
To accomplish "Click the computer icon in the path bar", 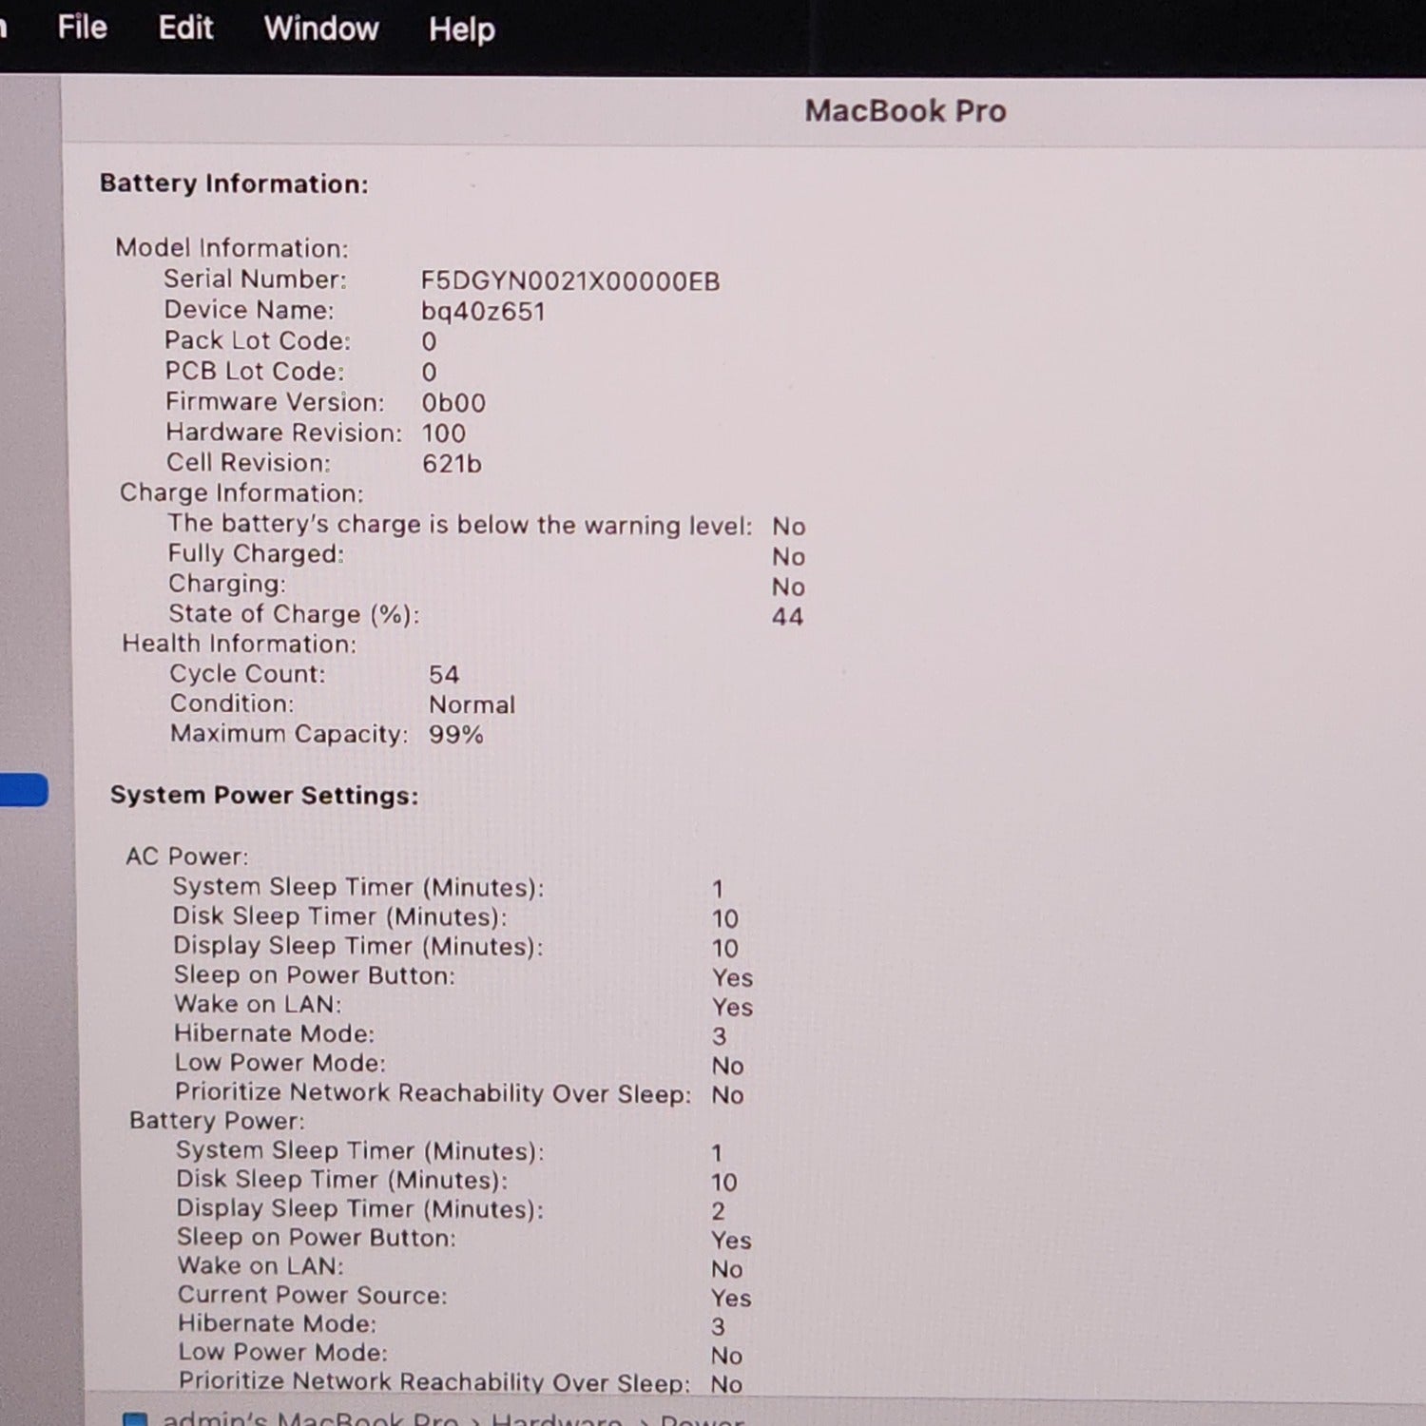I will [x=135, y=1419].
